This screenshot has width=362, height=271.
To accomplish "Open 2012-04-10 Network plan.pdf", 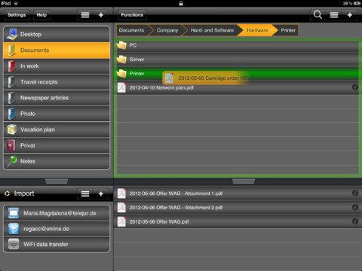I will point(238,87).
